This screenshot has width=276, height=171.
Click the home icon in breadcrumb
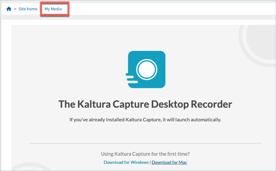pyautogui.click(x=9, y=9)
